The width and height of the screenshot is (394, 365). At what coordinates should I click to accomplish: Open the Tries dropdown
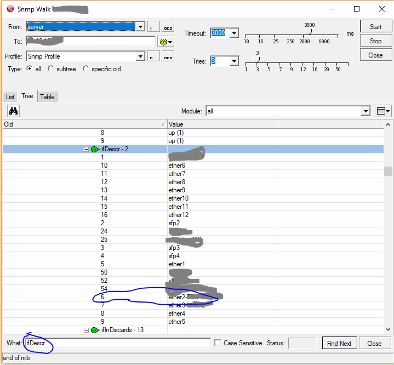[x=234, y=61]
